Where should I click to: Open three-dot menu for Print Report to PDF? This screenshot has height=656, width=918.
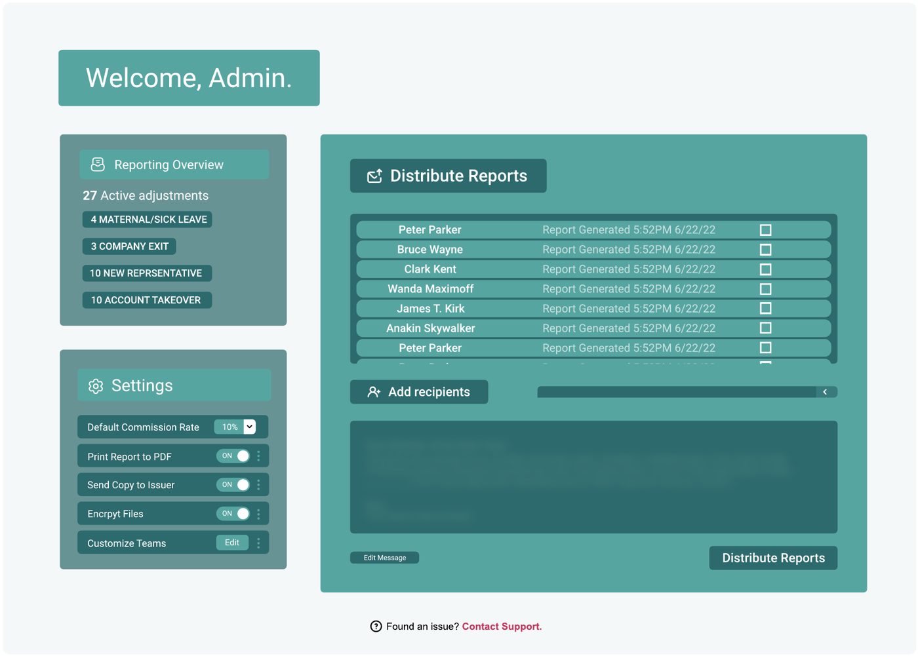(x=258, y=456)
